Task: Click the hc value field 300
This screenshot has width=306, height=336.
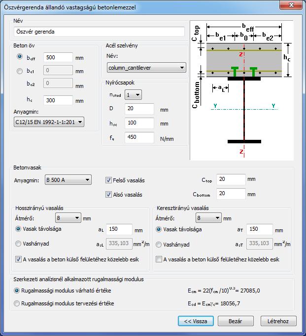Action: [x=58, y=100]
